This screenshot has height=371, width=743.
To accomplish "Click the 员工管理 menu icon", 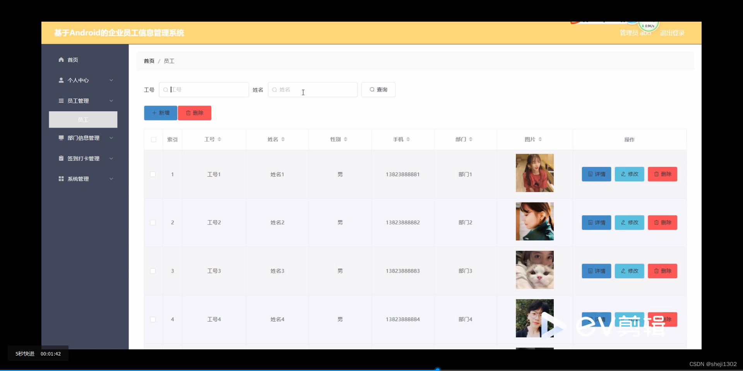I will click(61, 101).
